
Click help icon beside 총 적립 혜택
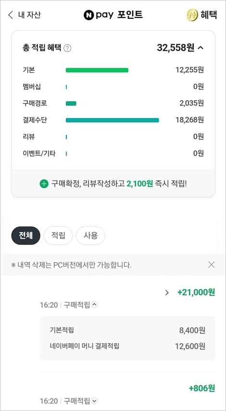point(67,48)
